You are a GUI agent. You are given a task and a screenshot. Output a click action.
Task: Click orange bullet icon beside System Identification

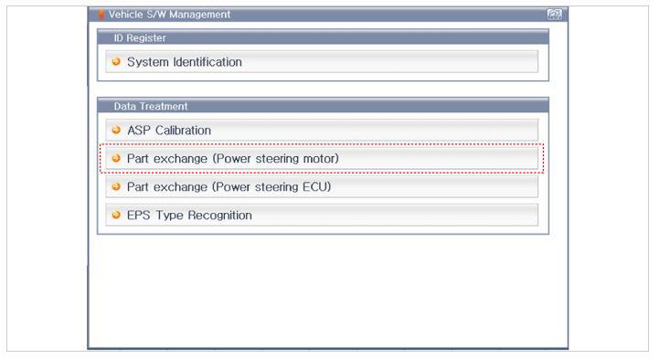coord(116,61)
